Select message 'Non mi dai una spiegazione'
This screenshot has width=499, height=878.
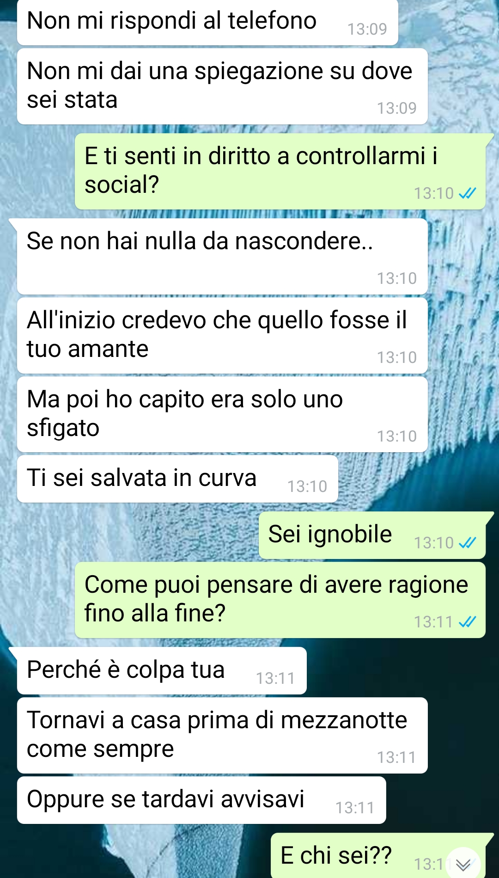[222, 86]
